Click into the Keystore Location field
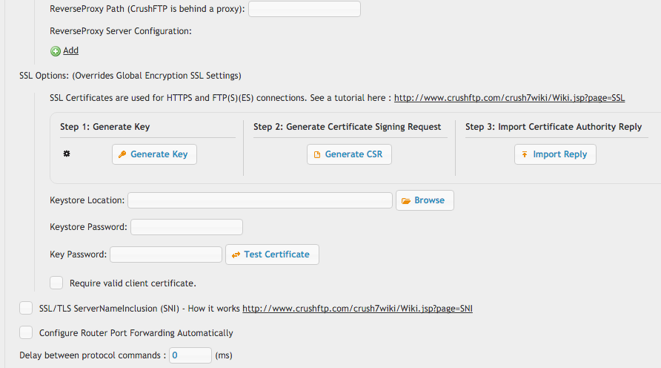This screenshot has height=368, width=661. 260,200
